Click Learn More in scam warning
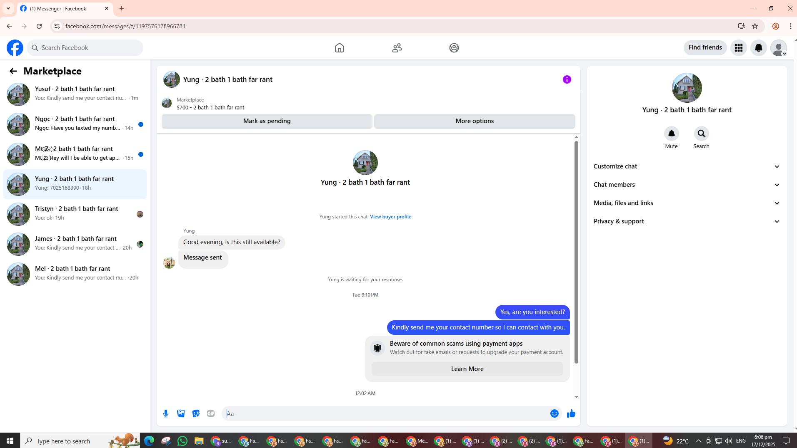 coord(467,369)
